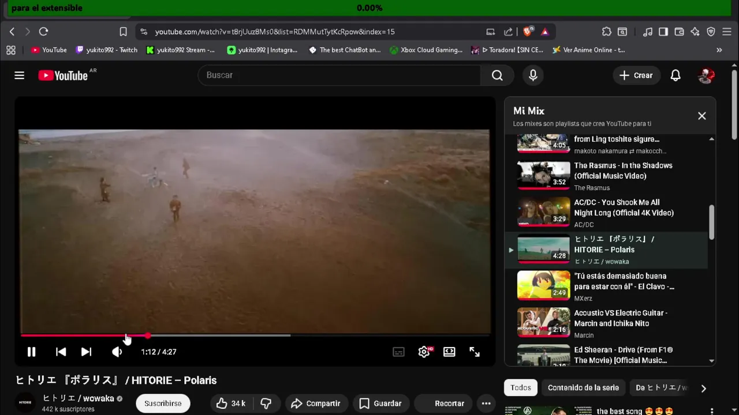Open the YouTube hamburger guide menu

20,76
